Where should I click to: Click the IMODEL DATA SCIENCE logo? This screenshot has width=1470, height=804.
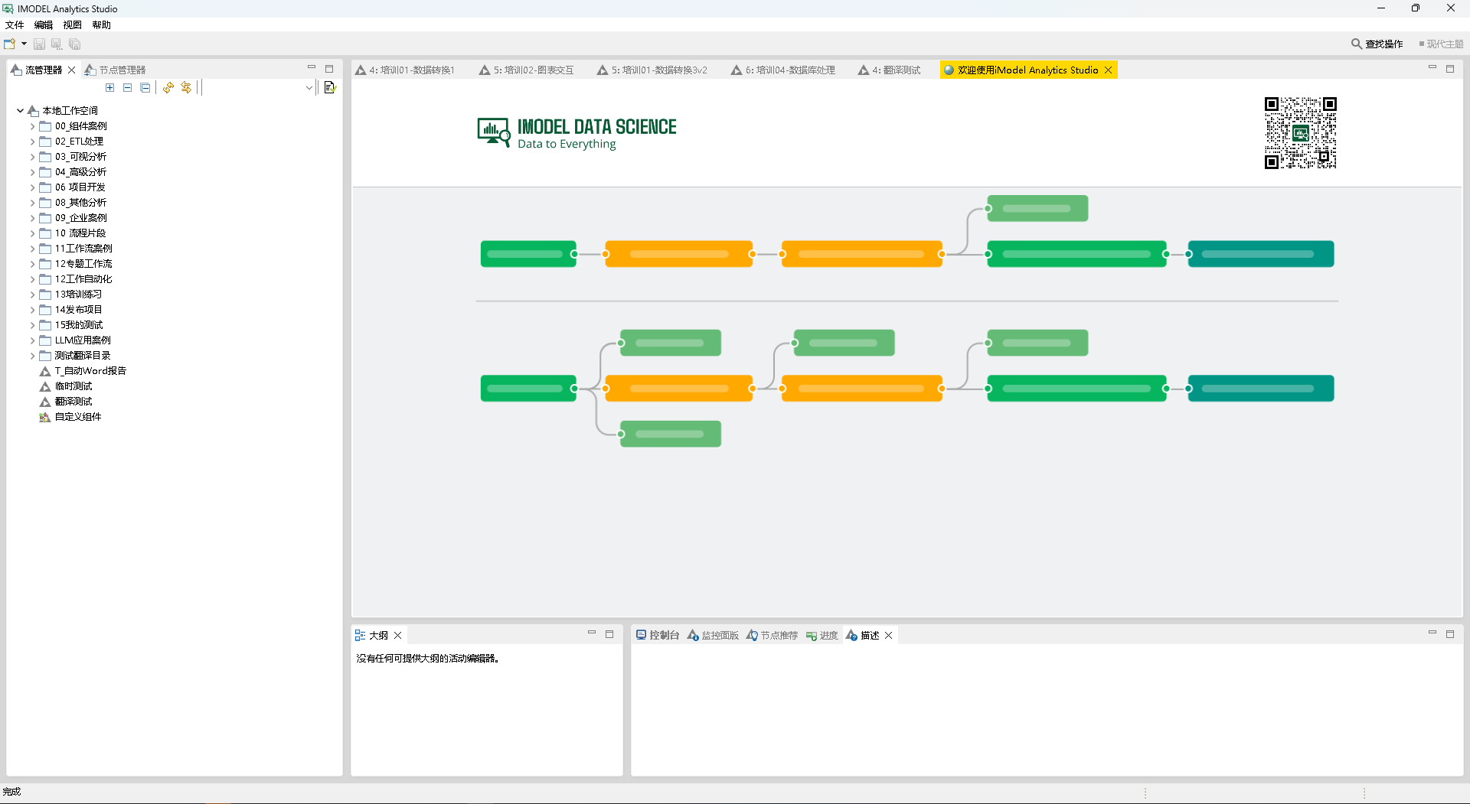pos(577,132)
